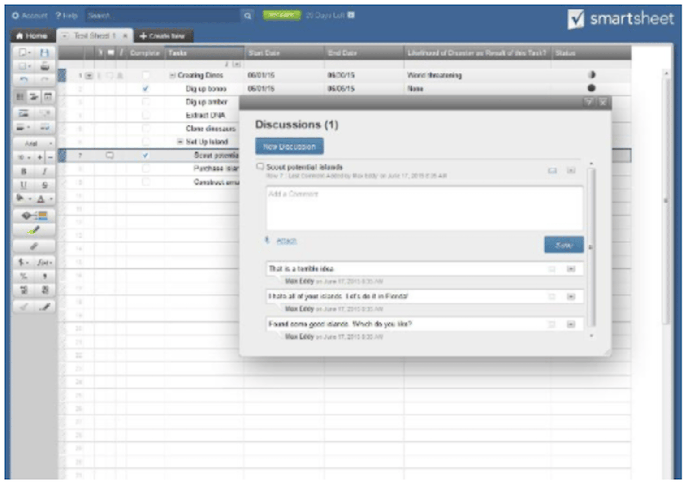Collapse the Creating Dinos task group
This screenshot has width=688, height=484.
(173, 75)
